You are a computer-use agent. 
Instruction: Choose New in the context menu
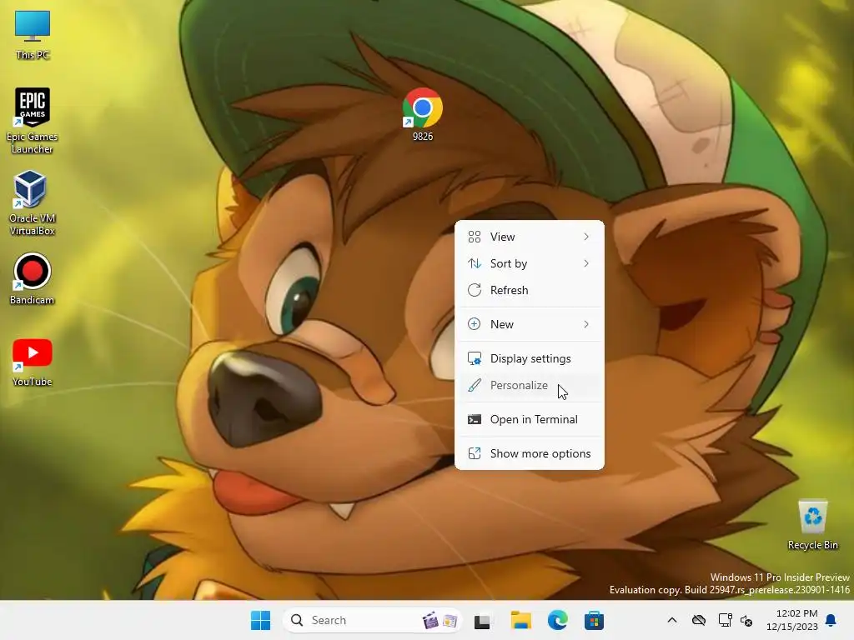click(x=530, y=324)
